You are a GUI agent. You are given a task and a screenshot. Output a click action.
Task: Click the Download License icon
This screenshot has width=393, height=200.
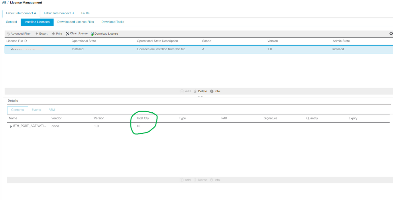[92, 34]
